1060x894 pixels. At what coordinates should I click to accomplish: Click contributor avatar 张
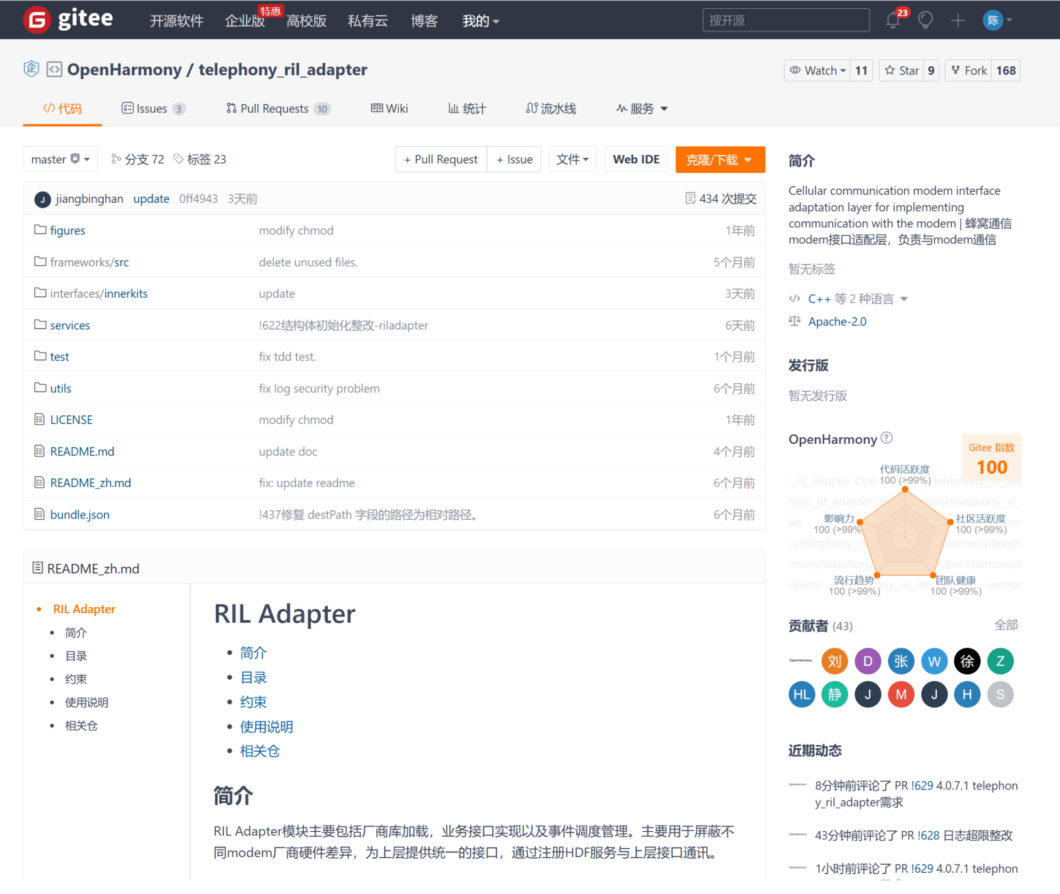901,661
